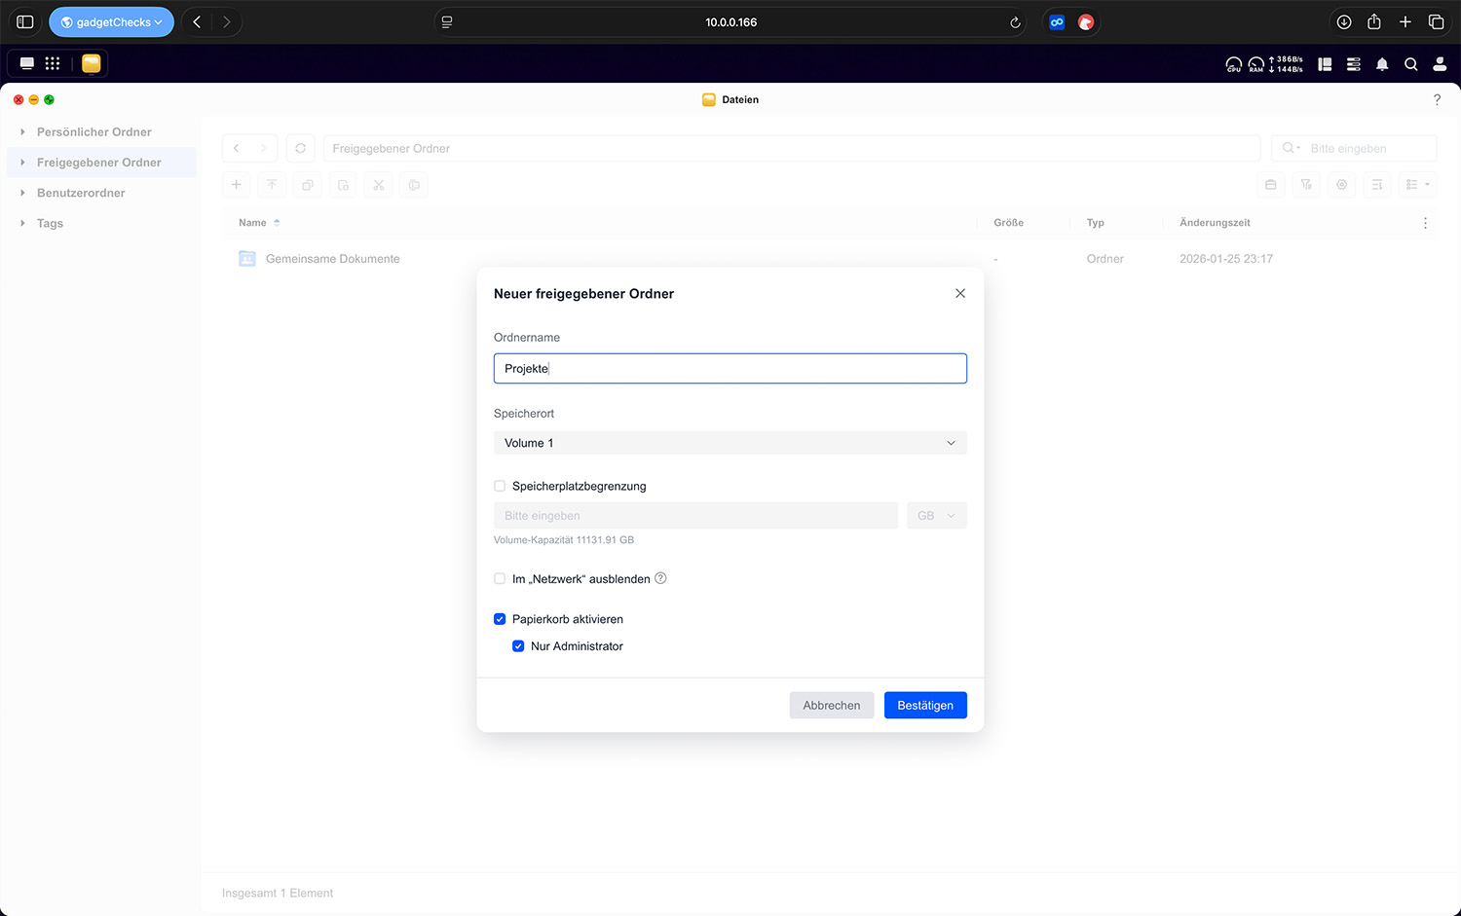Expand the Persönlicher Ordner tree item

pyautogui.click(x=22, y=132)
